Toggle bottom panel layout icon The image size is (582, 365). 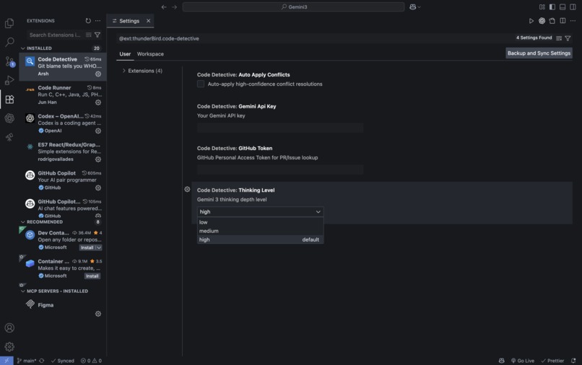563,7
